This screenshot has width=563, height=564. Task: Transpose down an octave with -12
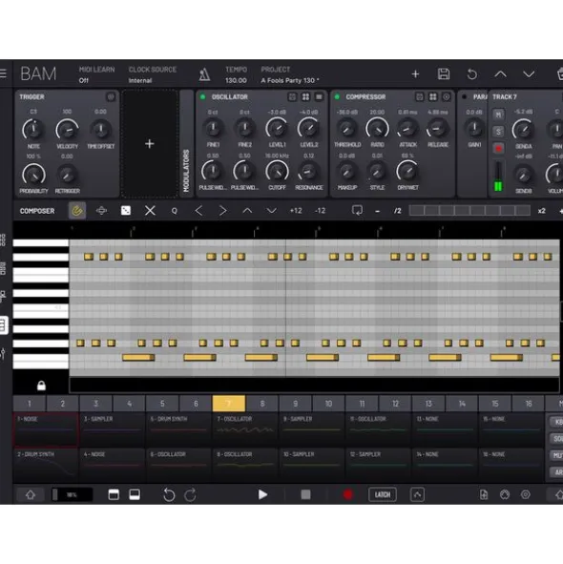click(x=321, y=211)
